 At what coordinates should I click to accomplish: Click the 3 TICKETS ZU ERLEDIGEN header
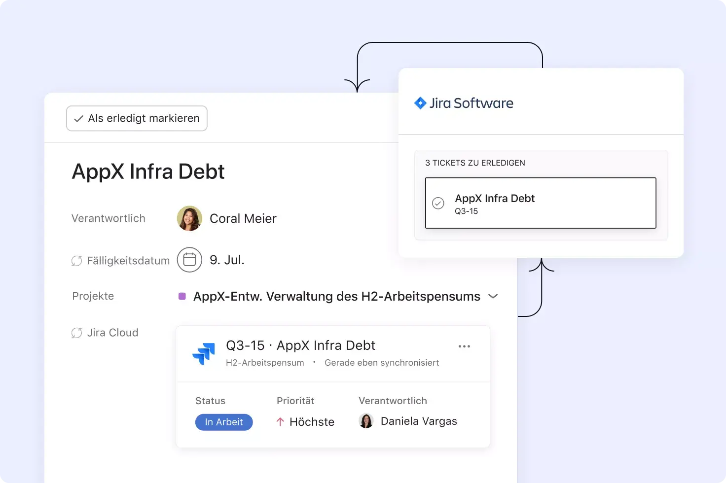475,163
